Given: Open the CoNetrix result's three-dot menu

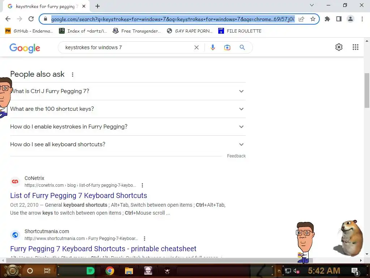Looking at the screenshot, I should pos(142,185).
